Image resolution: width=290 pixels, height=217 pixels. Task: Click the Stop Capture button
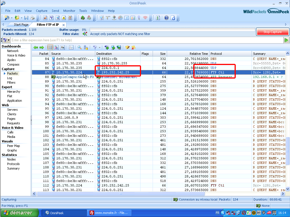click(272, 32)
